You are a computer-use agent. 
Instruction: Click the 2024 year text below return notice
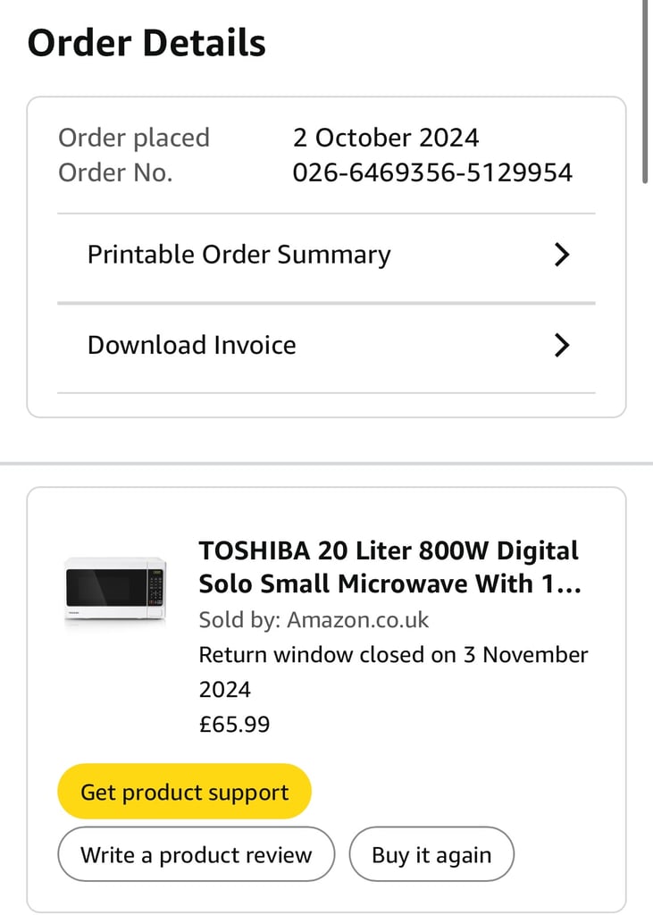[225, 689]
